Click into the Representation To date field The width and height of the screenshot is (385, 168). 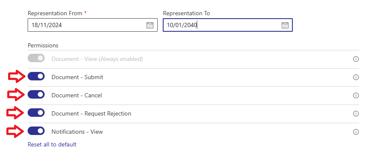pyautogui.click(x=228, y=25)
